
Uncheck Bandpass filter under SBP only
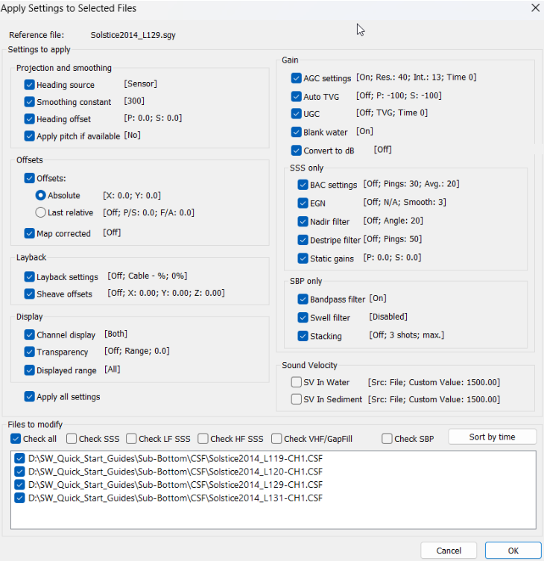[x=303, y=299]
